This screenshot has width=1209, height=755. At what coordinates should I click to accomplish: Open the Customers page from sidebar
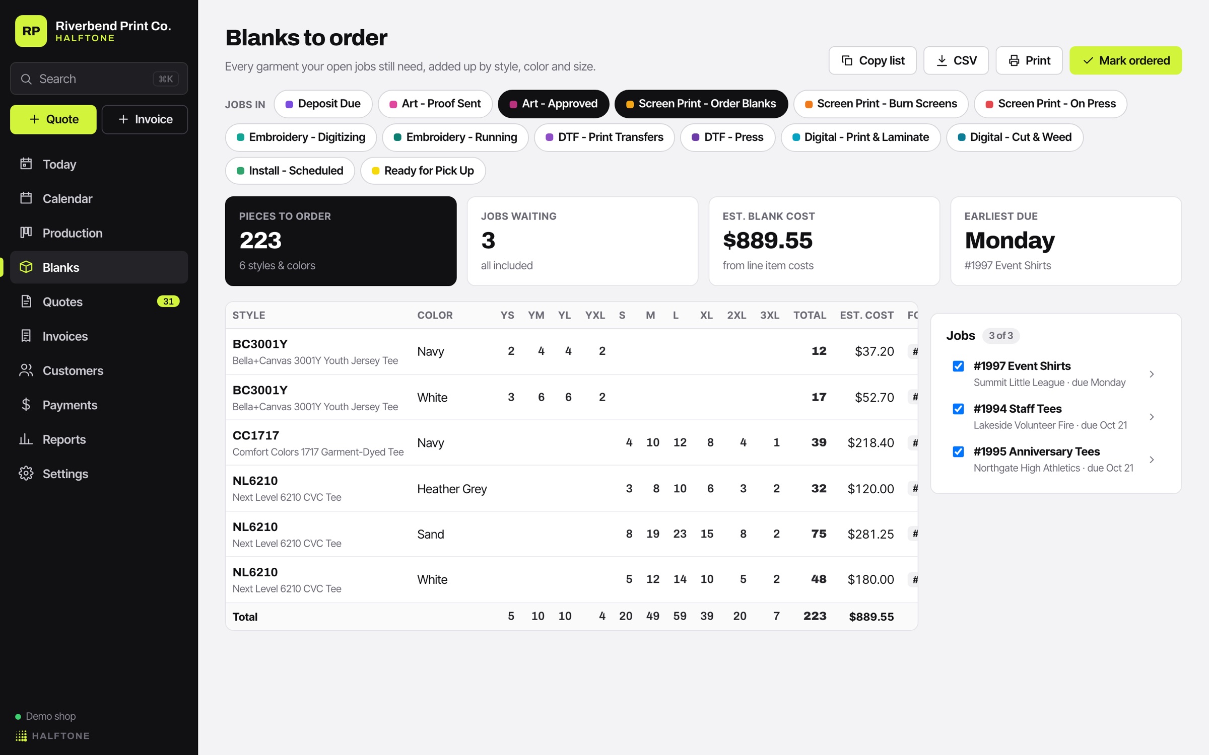tap(99, 370)
